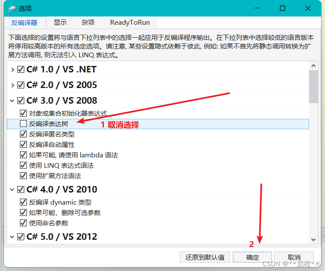Viewport: 325px width, 271px height.
Task: Click the vertical scrollbar thumb
Action: (313, 87)
